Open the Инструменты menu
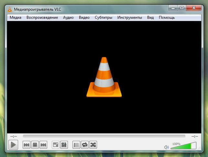Image resolution: width=208 pixels, height=157 pixels. pos(130,17)
